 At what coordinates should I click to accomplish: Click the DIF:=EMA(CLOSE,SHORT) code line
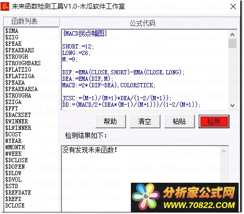[x=123, y=72]
